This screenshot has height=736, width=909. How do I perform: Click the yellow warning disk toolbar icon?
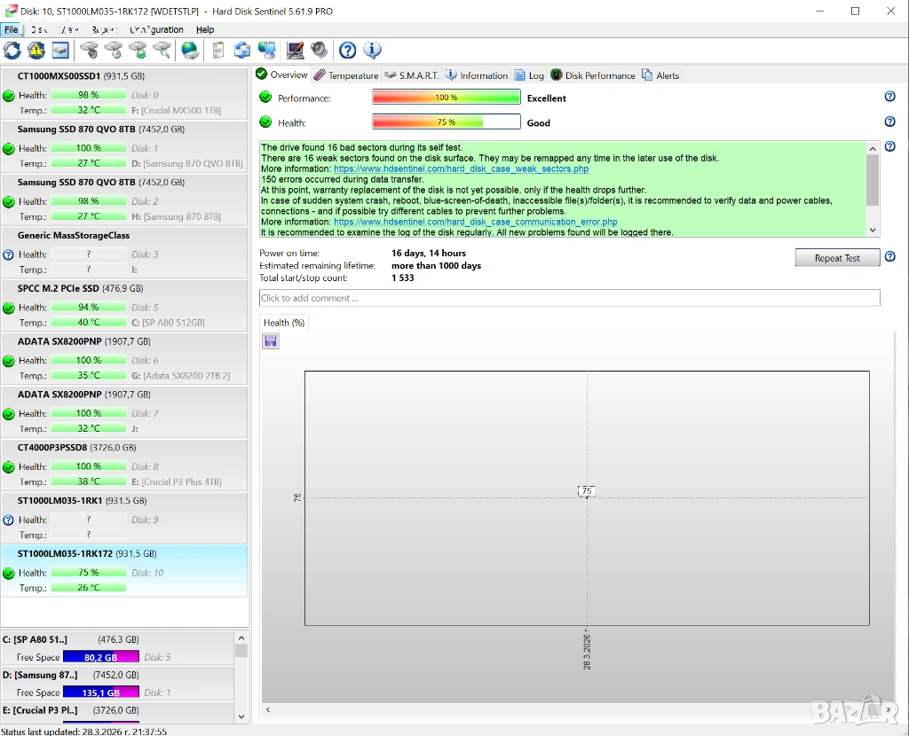[x=36, y=51]
